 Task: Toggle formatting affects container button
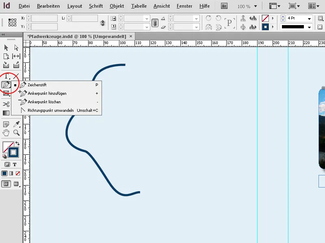tap(7, 164)
